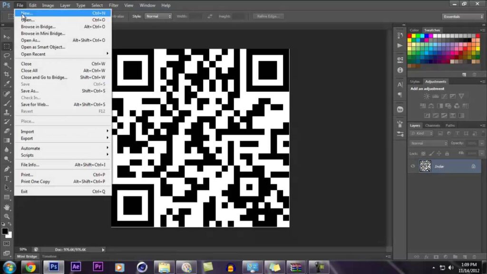Select the Dodge tool
This screenshot has height=274, width=487.
tap(7, 159)
